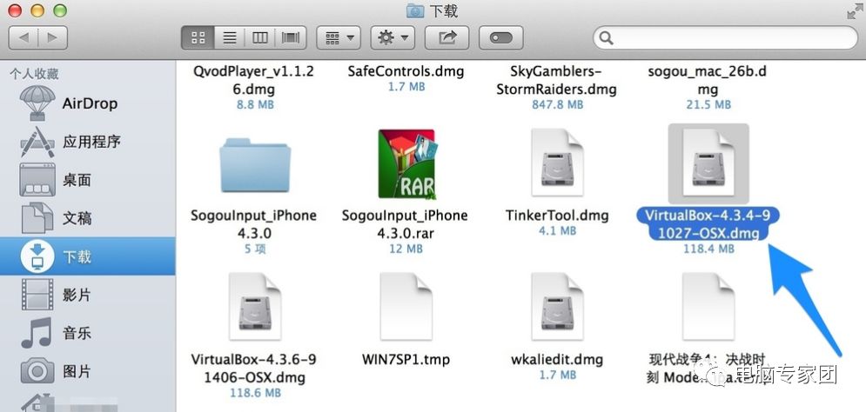Screen dimensions: 866x412
Task: Open the item arrangement dropdown
Action: [339, 37]
